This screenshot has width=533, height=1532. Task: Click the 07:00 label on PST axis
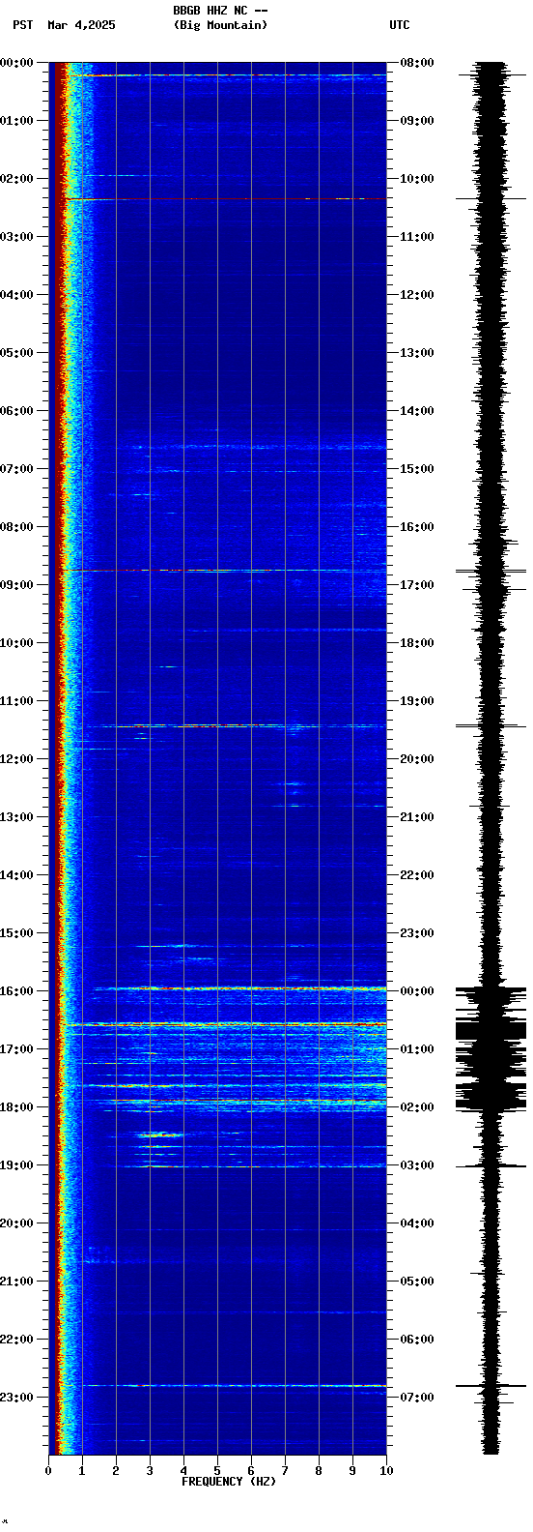pos(17,469)
